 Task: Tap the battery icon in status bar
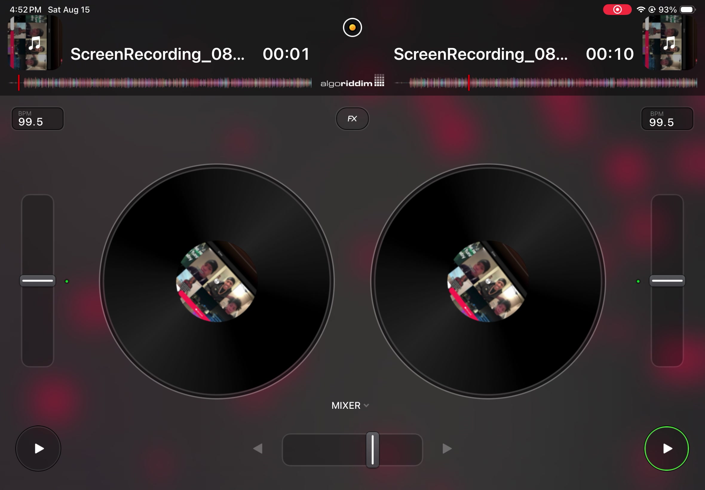tap(687, 10)
